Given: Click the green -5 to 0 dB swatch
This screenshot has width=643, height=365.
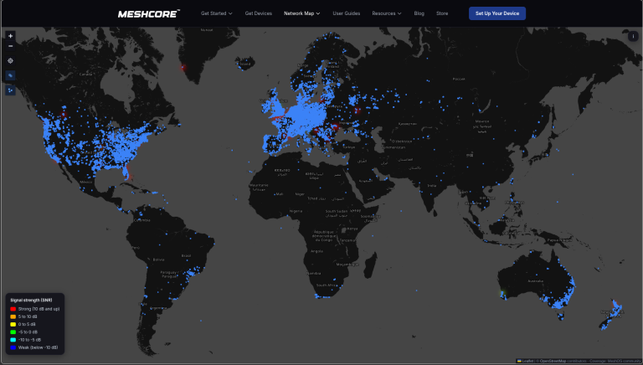Looking at the screenshot, I should (x=13, y=332).
